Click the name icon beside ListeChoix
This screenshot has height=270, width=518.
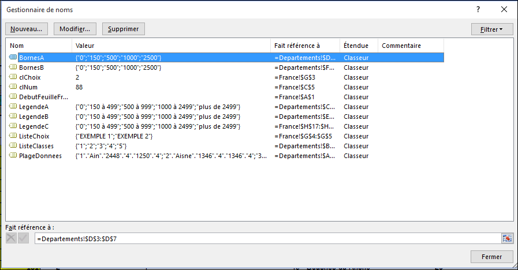[13, 136]
